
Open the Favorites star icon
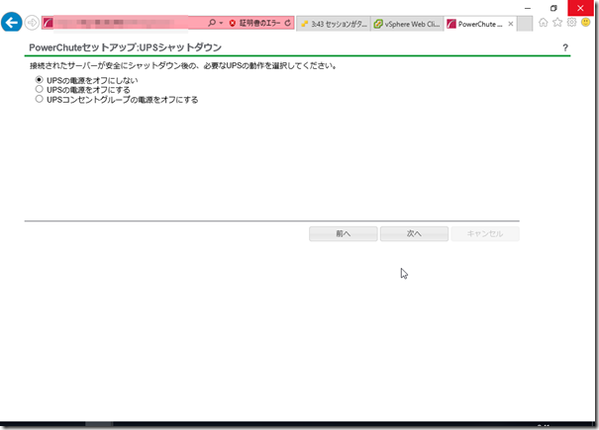point(557,22)
